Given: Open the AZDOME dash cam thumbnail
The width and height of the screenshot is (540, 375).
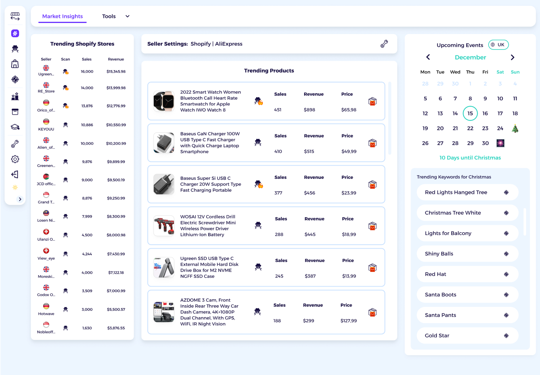Looking at the screenshot, I should pyautogui.click(x=164, y=312).
